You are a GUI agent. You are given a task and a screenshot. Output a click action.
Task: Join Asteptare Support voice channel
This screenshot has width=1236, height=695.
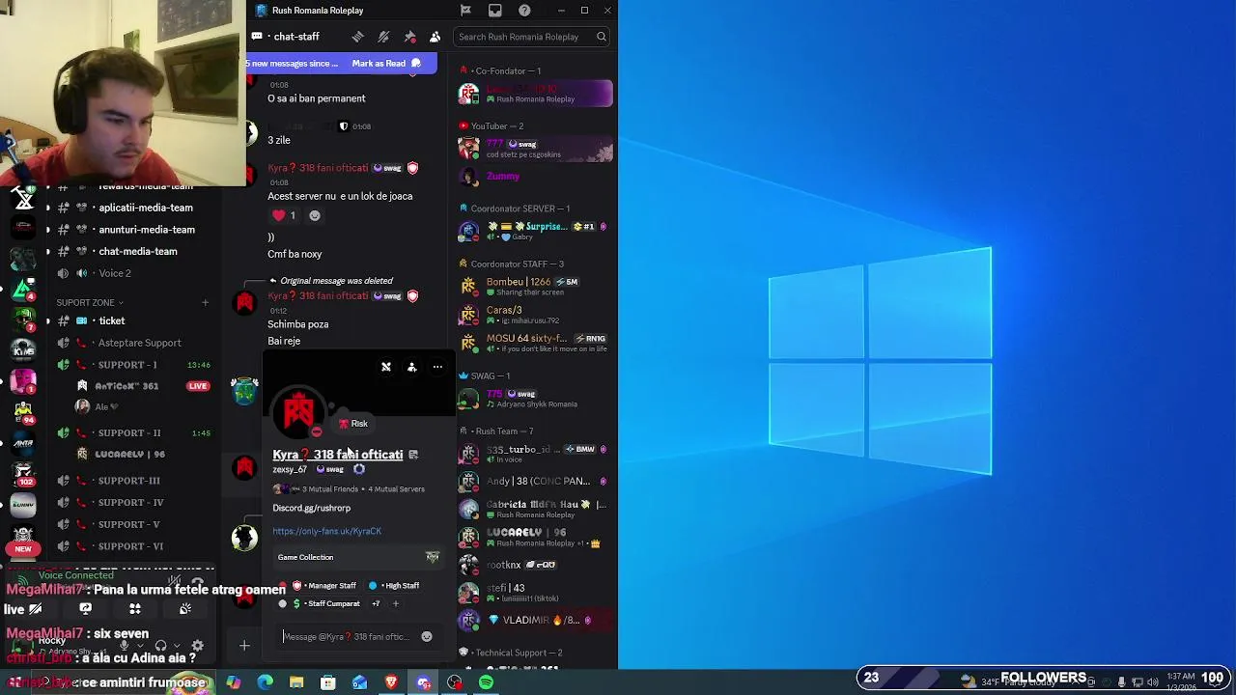133,343
